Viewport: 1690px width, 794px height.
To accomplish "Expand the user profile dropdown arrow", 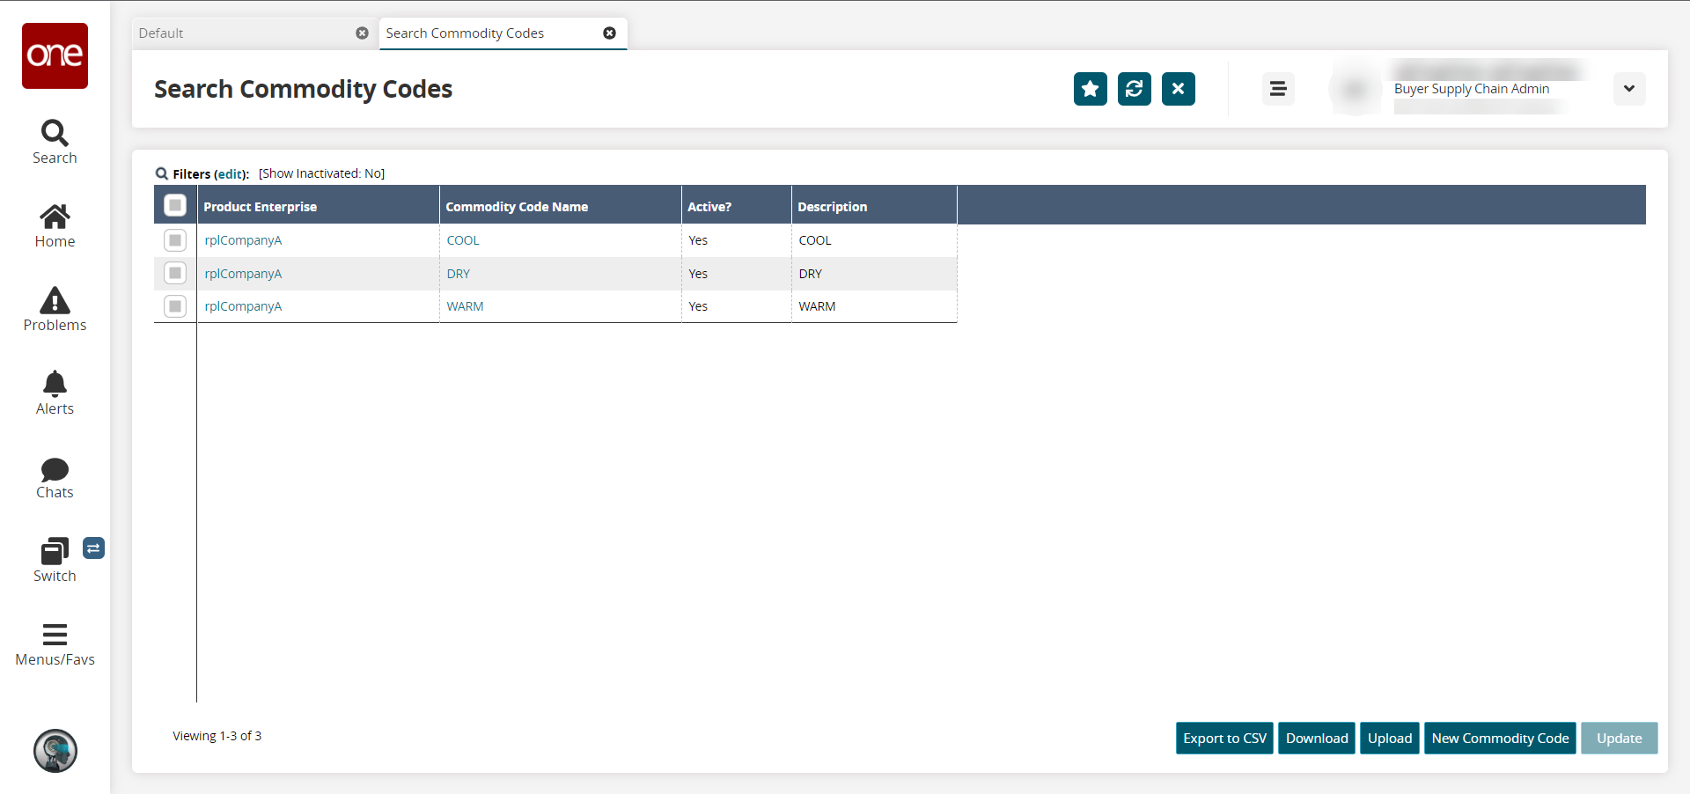I will (1628, 89).
